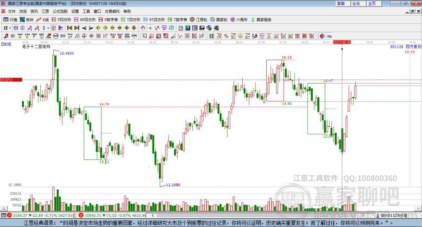Select the crosshair cursor tool

coord(150,28)
